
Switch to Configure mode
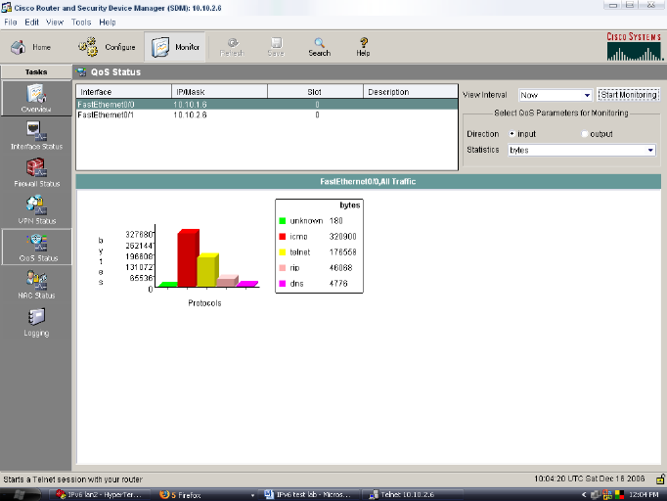[108, 46]
